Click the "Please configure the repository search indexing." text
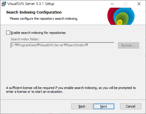This screenshot has height=114, width=146. pyautogui.click(x=44, y=19)
